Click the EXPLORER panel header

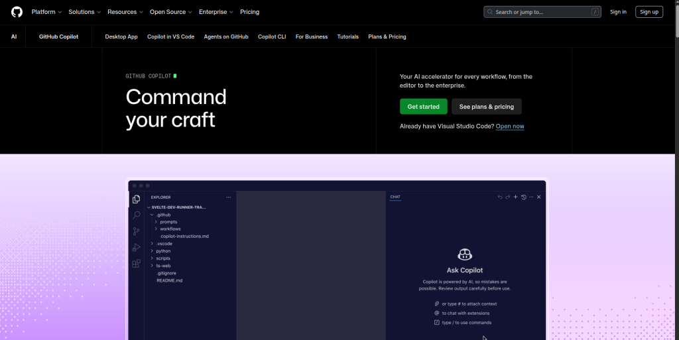tap(160, 198)
